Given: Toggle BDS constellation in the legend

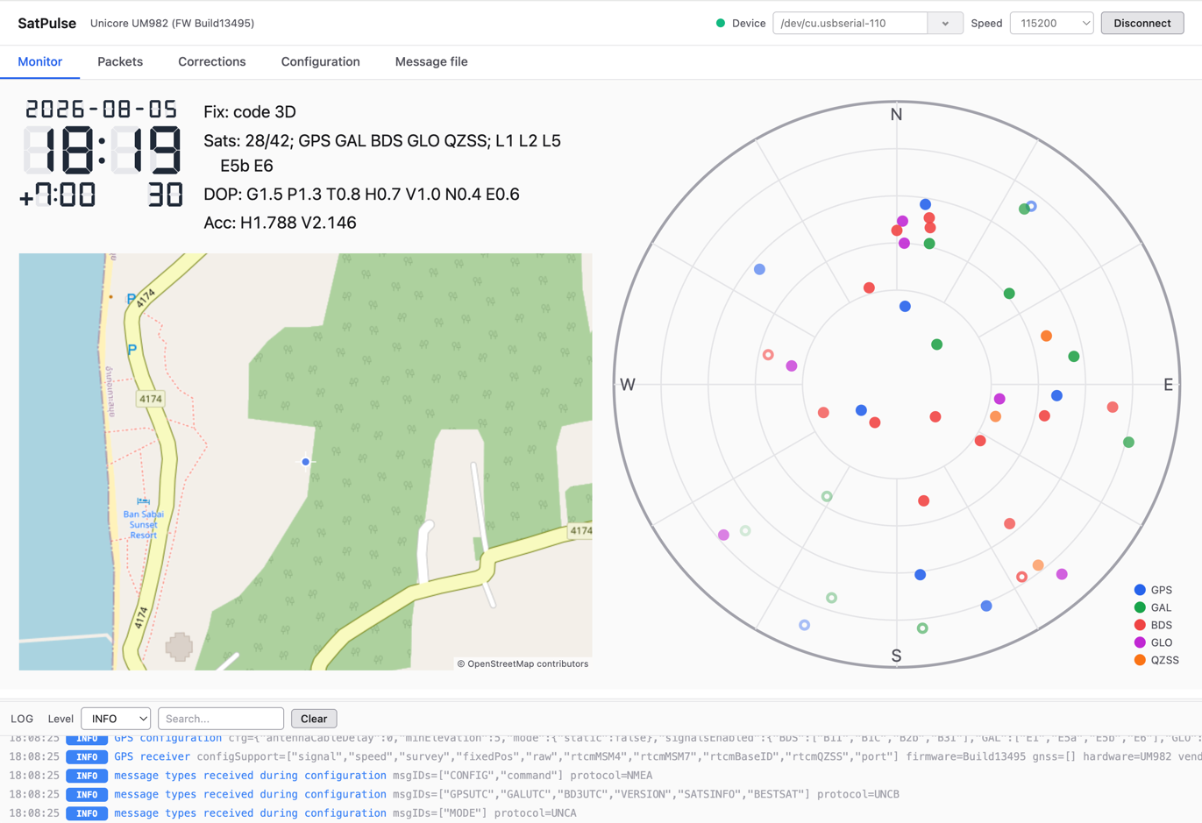Looking at the screenshot, I should (x=1153, y=625).
